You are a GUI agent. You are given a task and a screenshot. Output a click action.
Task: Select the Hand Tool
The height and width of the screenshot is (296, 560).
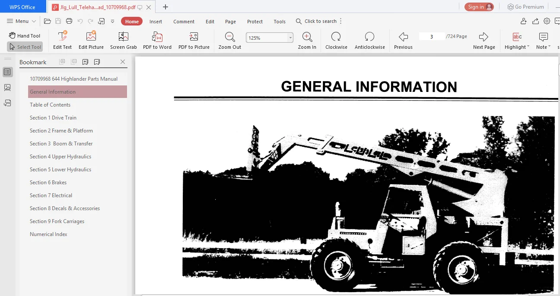point(25,36)
